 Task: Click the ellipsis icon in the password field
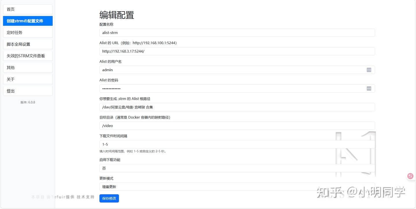point(369,88)
